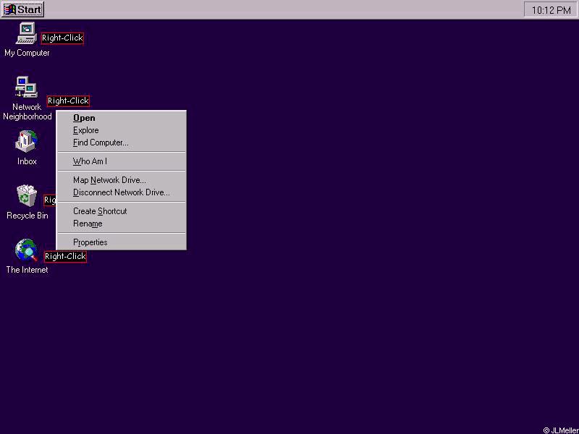Viewport: 579px width, 434px height.
Task: Select the Recycle Bin desktop icon
Action: pos(27,195)
